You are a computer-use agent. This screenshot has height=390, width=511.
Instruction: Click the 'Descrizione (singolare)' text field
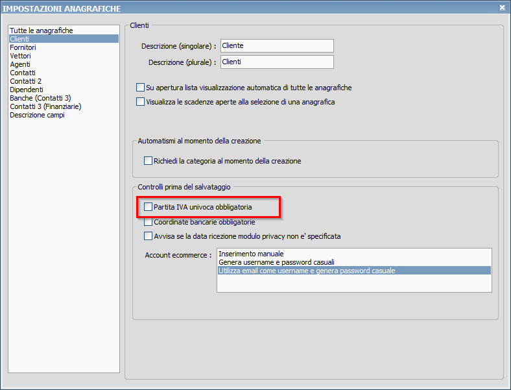point(277,45)
